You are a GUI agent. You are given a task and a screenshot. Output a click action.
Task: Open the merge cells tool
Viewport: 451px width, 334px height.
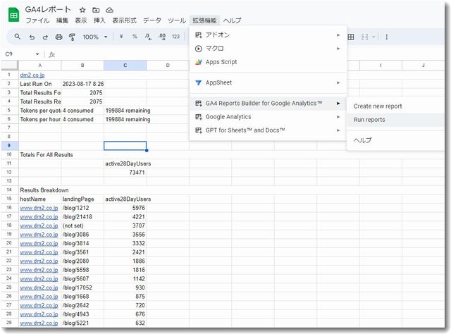click(365, 37)
